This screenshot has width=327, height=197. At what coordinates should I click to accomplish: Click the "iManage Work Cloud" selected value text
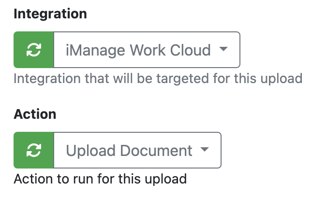pos(138,50)
